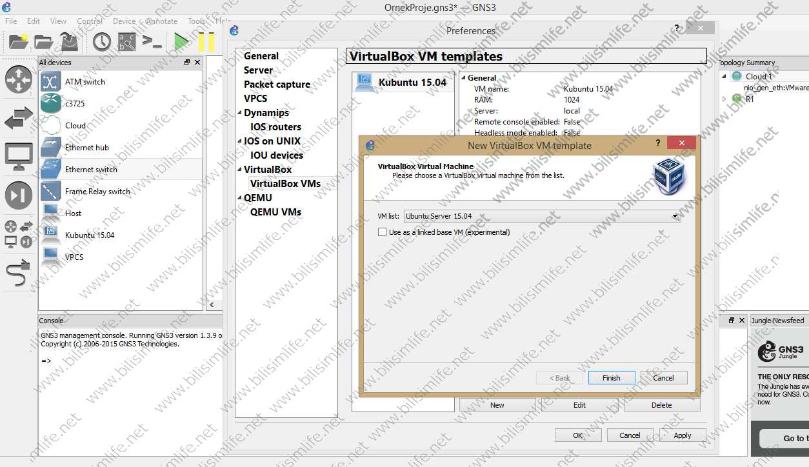Click Finish in the VM template wizard
The width and height of the screenshot is (809, 467).
coord(612,378)
